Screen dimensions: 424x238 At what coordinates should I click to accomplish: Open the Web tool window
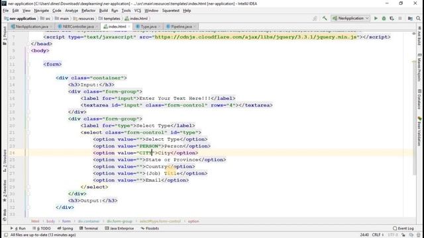coord(5,215)
